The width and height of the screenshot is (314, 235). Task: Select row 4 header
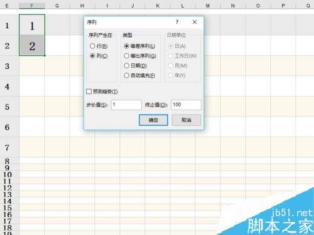[8, 86]
